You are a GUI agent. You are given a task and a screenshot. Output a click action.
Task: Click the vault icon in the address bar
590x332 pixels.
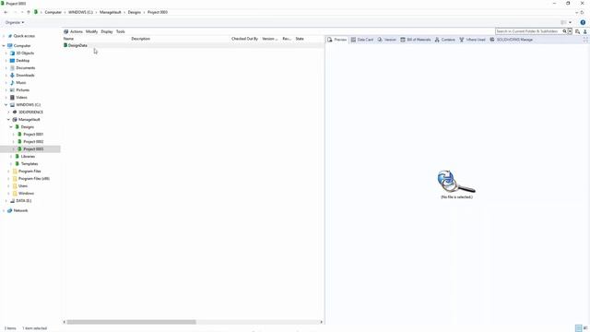pos(36,12)
